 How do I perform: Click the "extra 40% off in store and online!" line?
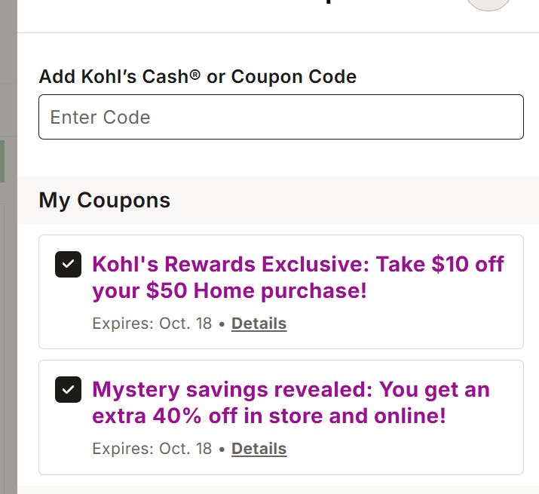(x=269, y=416)
